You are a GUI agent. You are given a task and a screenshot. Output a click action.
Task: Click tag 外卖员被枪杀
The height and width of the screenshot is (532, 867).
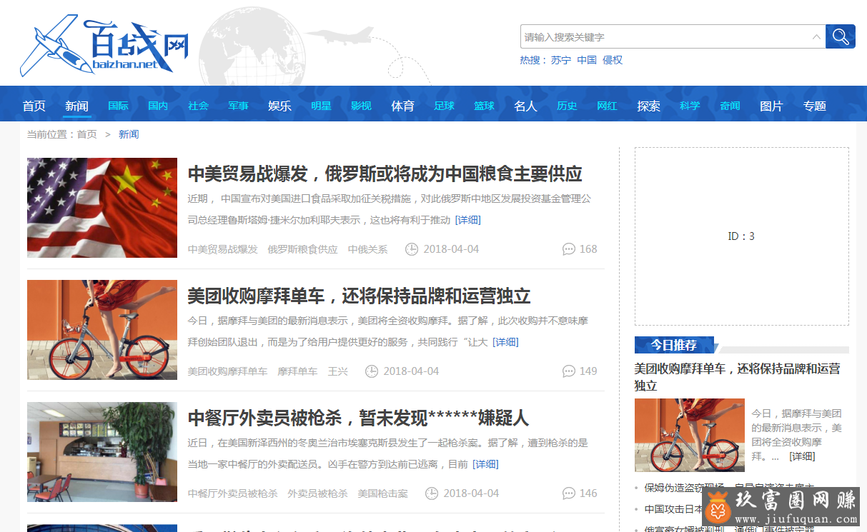pos(317,493)
